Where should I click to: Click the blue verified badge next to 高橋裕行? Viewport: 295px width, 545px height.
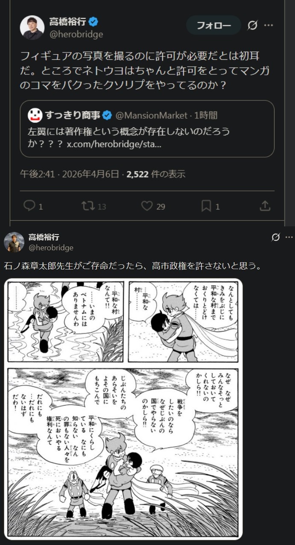[94, 21]
